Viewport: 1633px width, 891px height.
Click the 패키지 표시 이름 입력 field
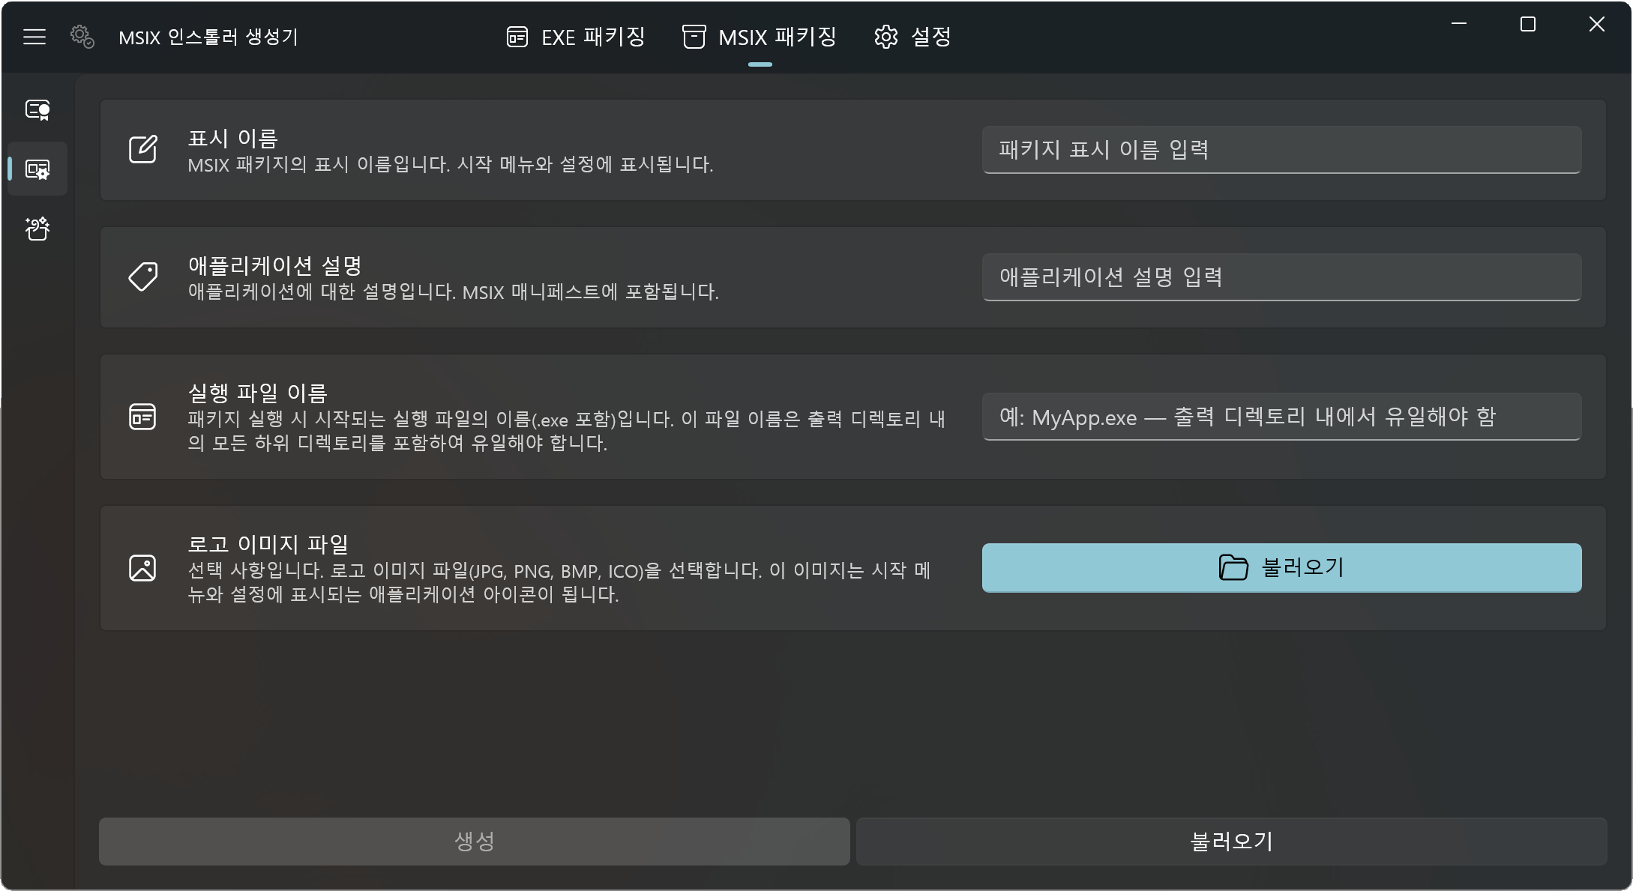(x=1282, y=150)
